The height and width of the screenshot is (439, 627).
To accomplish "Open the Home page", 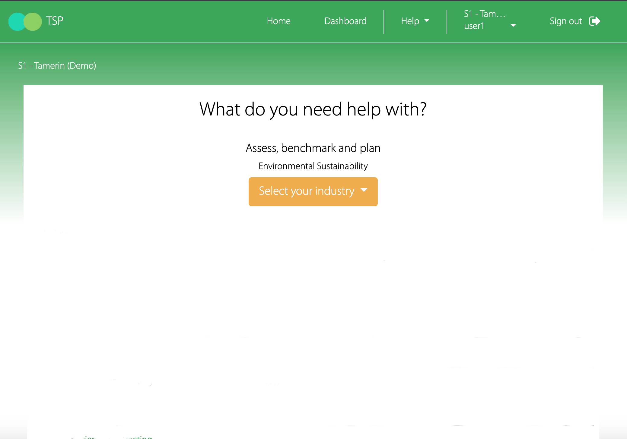I will (x=278, y=21).
